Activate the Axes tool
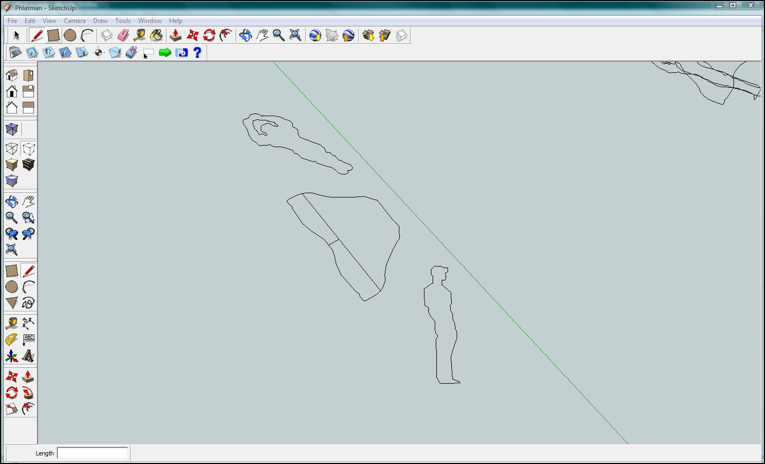 coord(11,356)
